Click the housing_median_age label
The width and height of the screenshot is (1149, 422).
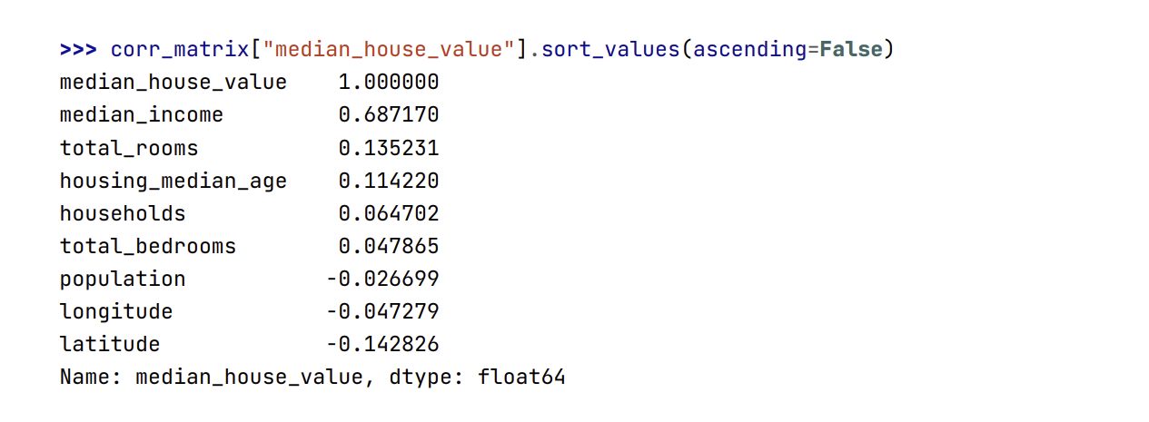pos(173,181)
